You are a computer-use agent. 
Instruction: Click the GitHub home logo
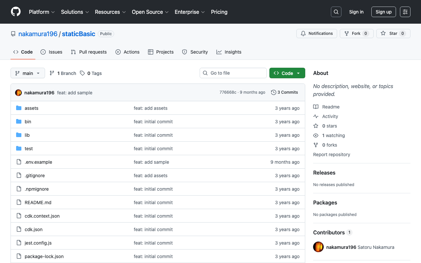pos(15,12)
